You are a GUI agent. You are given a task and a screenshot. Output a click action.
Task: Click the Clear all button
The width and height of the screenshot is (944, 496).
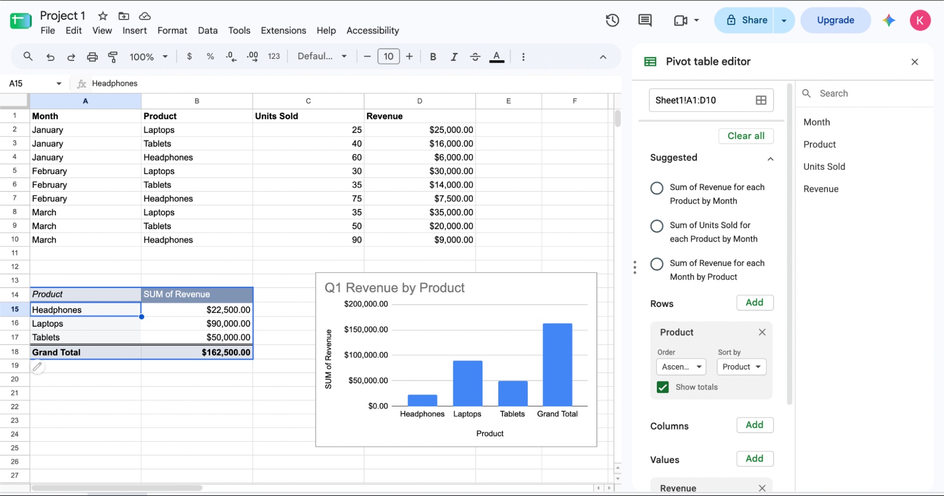tap(746, 136)
